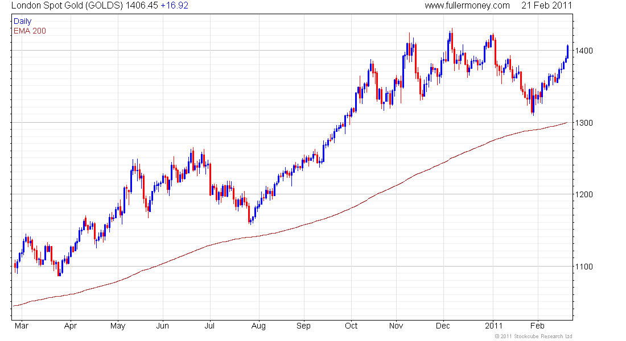
Task: Click the Nov month axis label
Action: [x=396, y=326]
